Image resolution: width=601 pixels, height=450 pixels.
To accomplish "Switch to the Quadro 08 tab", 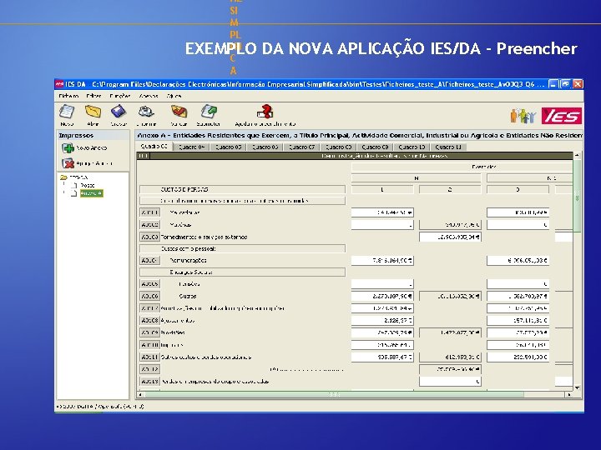I will 338,147.
